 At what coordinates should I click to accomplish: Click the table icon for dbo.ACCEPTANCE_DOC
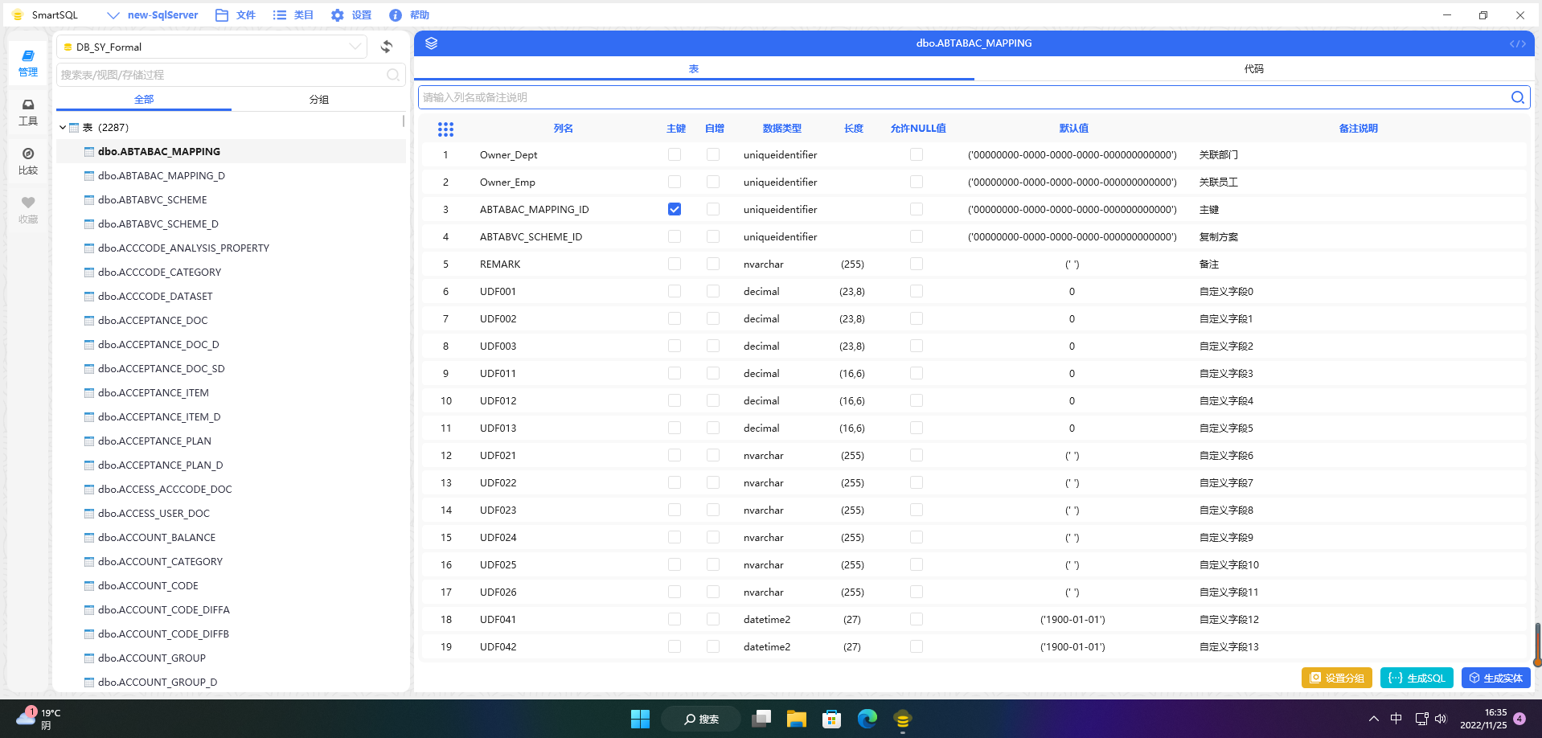point(89,321)
